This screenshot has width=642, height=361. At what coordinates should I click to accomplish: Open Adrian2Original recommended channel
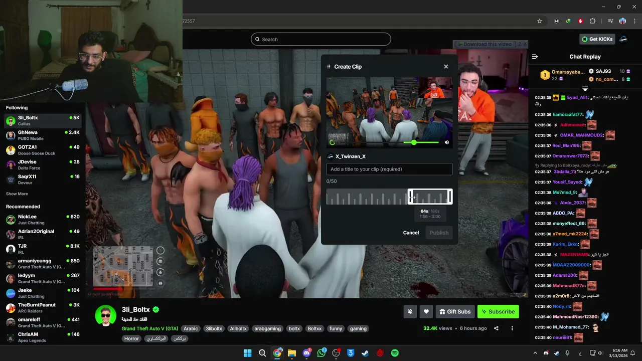point(43,234)
